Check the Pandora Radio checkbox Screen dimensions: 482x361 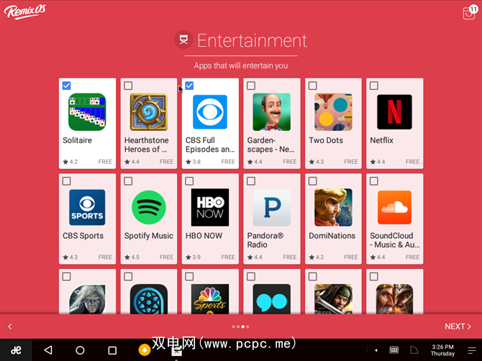click(251, 181)
